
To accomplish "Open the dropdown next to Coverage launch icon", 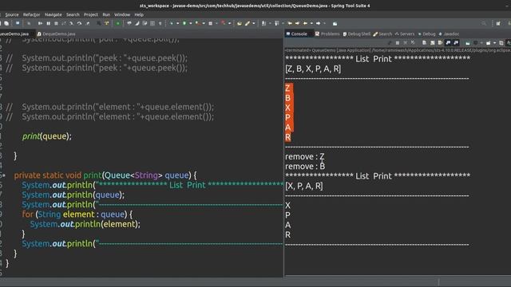I will pyautogui.click(x=204, y=23).
